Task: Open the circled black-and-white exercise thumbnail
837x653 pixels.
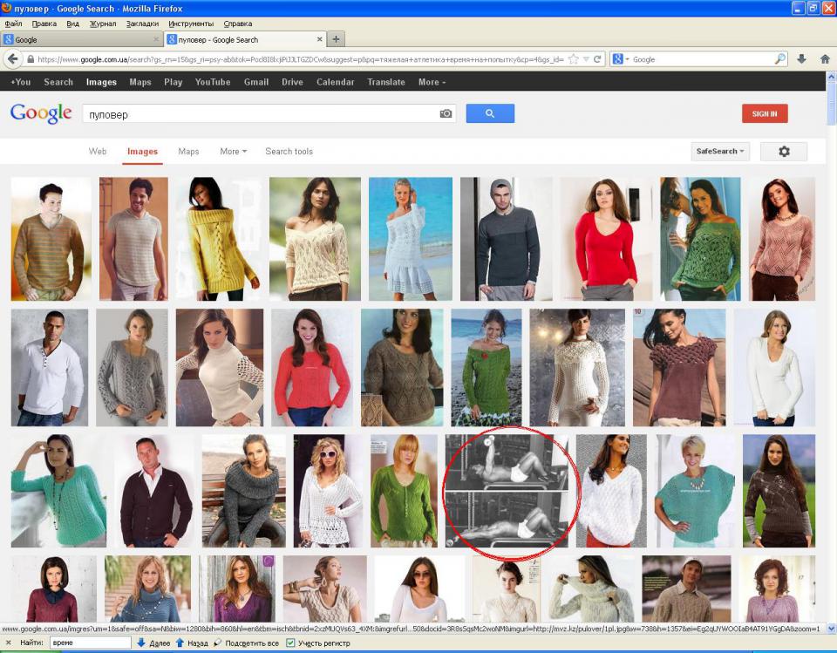Action: tap(507, 491)
